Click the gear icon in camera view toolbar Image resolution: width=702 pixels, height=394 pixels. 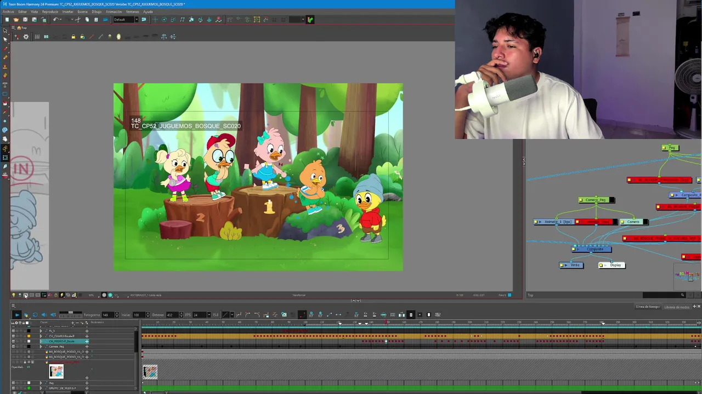click(x=26, y=37)
